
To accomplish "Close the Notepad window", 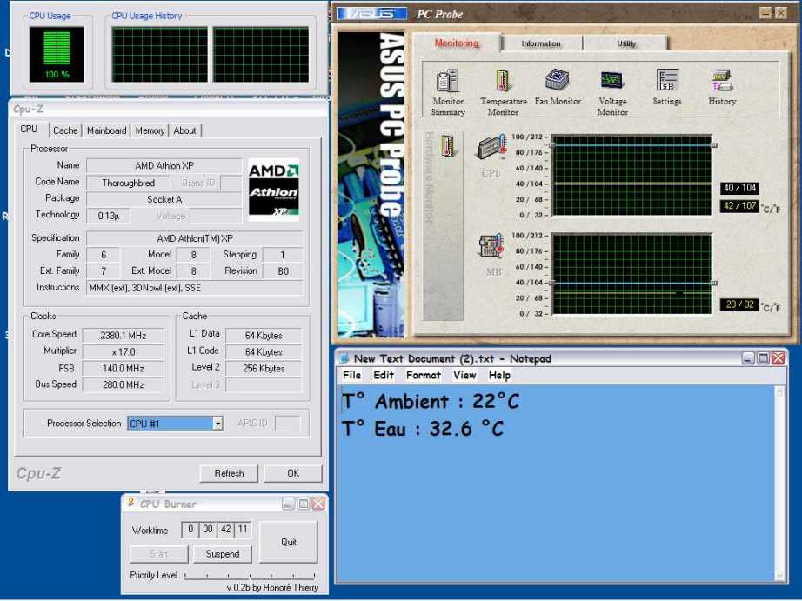I will point(778,358).
